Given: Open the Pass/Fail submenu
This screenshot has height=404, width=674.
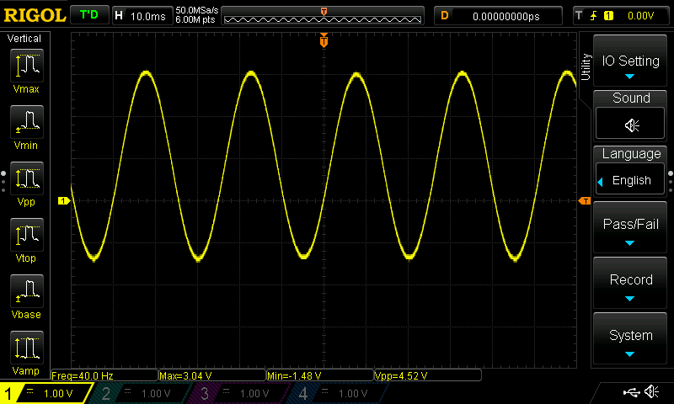Looking at the screenshot, I should (x=630, y=227).
